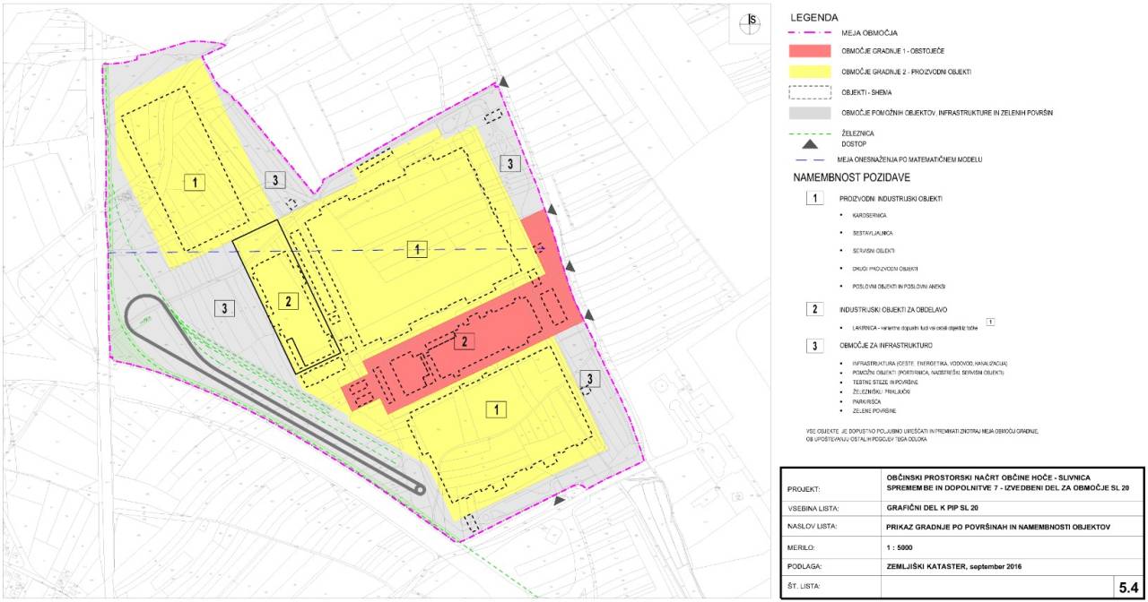Click numbered box 3 beside OBMOČJE ZA INFRASTRUKTURO
Screen dimensions: 1148x602
click(814, 344)
